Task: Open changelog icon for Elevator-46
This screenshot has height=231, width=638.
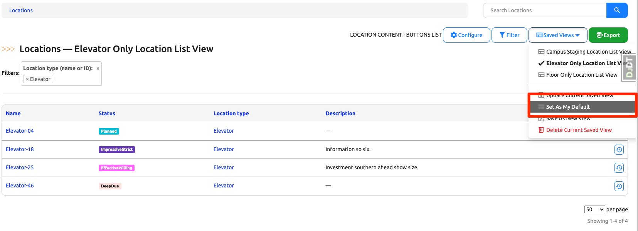Action: (619, 186)
